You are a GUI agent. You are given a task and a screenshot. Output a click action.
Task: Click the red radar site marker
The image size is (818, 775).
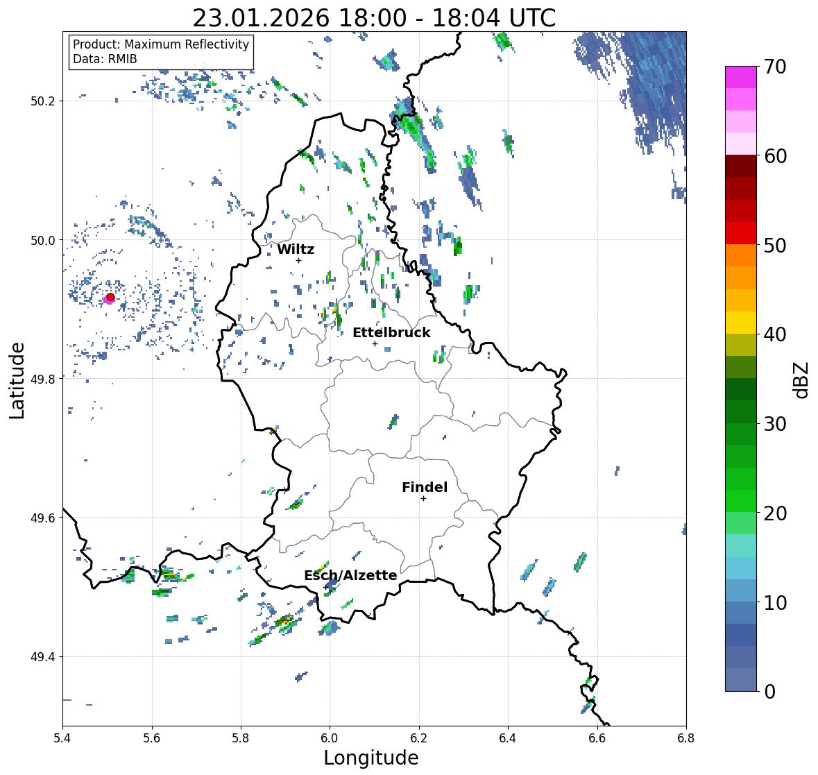coord(110,297)
